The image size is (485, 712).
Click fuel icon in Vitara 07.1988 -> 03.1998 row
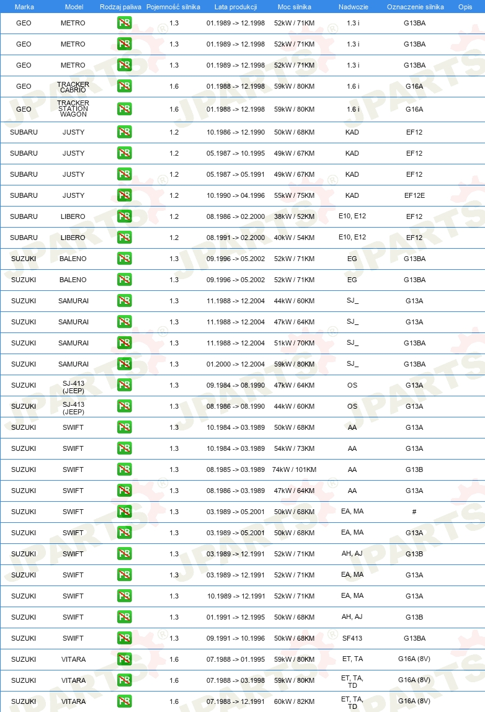click(125, 680)
